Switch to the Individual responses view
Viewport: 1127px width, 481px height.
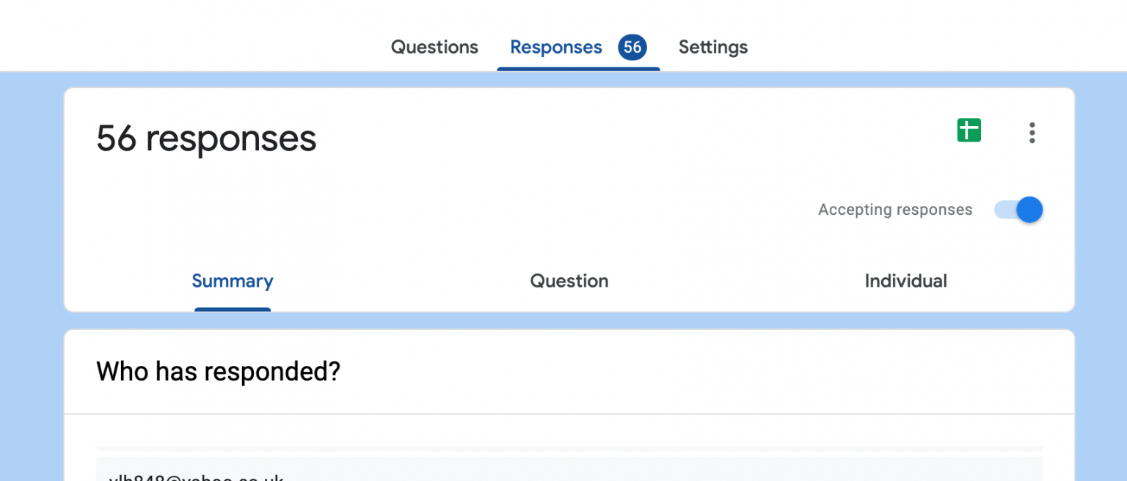tap(906, 281)
